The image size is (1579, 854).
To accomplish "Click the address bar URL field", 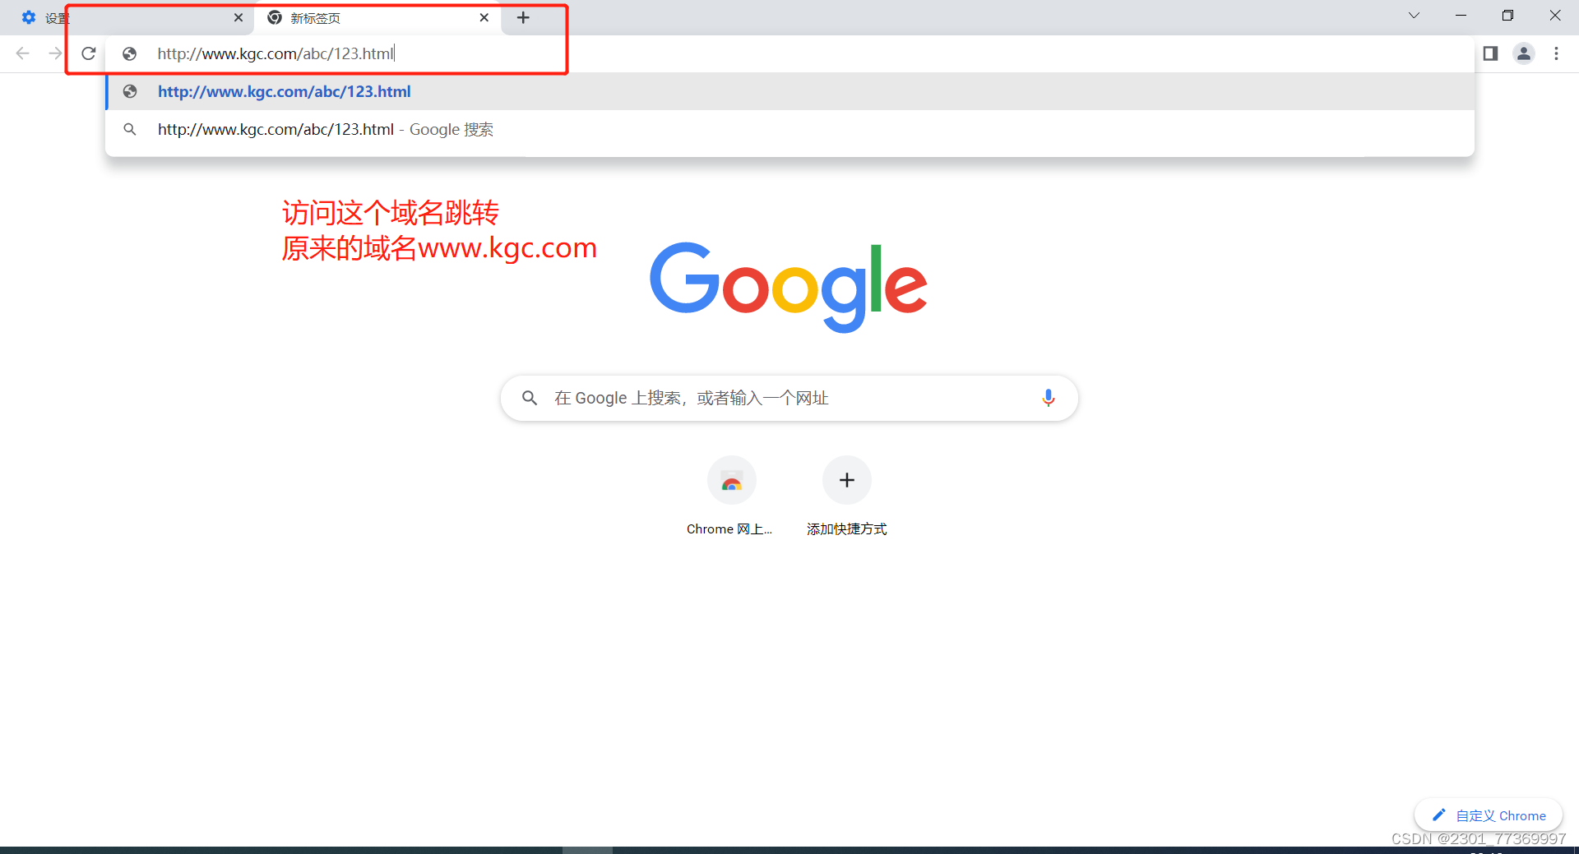I will point(789,53).
